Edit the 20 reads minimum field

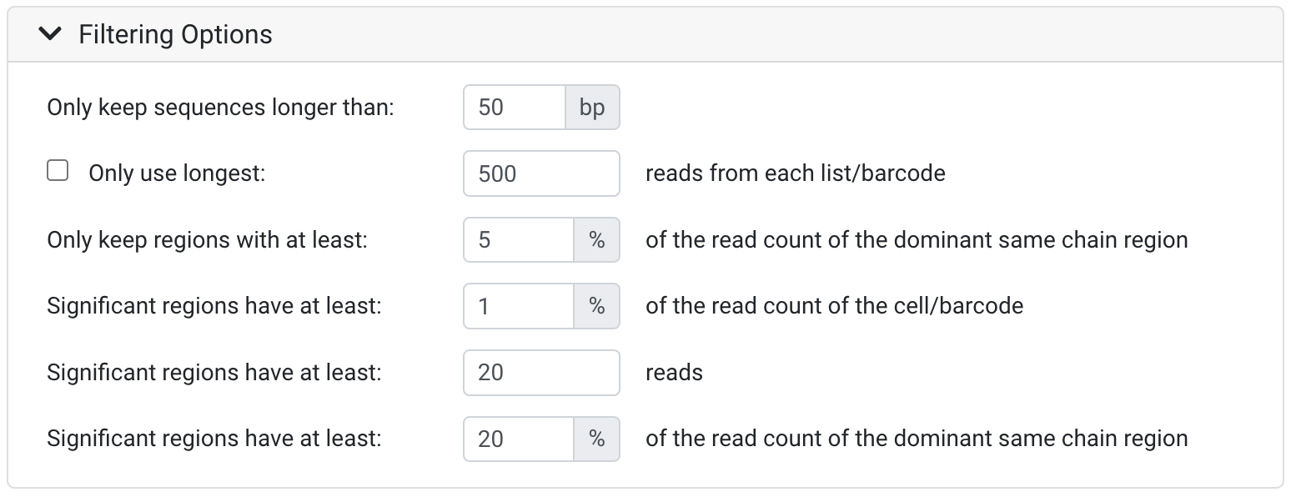541,372
